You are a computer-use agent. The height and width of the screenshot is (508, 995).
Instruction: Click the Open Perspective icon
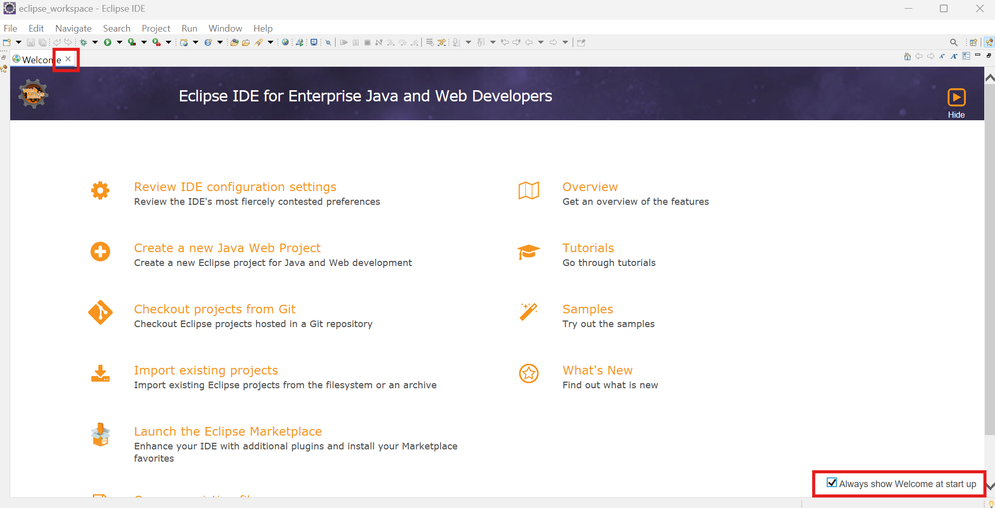coord(973,42)
